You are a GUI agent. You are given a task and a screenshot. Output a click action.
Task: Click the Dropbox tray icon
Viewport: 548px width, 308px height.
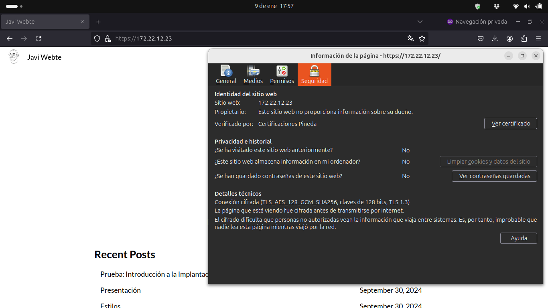tap(497, 6)
